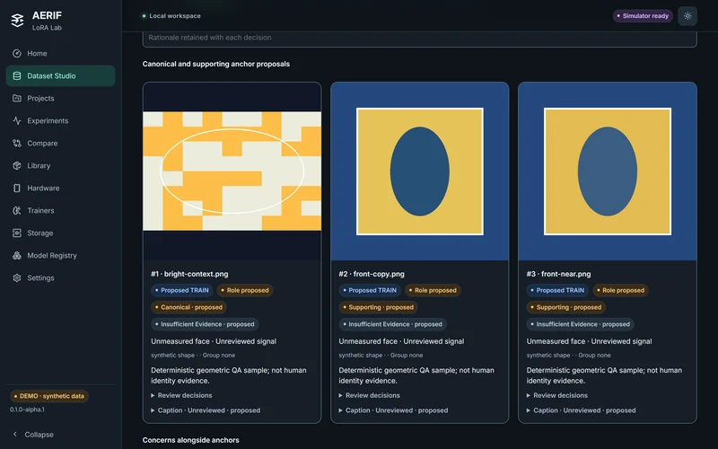Click Role proposed tag on bright-context.png
Screen dimensions: 718x449
tap(245, 290)
